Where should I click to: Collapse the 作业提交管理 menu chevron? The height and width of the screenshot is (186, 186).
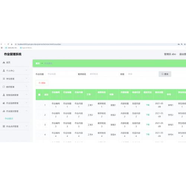pyautogui.click(x=26, y=111)
